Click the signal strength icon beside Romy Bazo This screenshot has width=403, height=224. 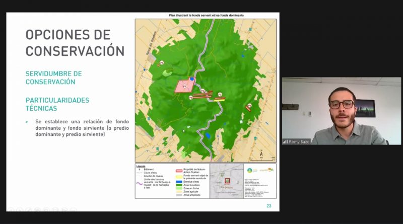(x=285, y=142)
